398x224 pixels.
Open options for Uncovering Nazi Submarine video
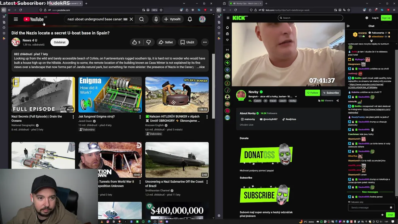[x=207, y=182]
